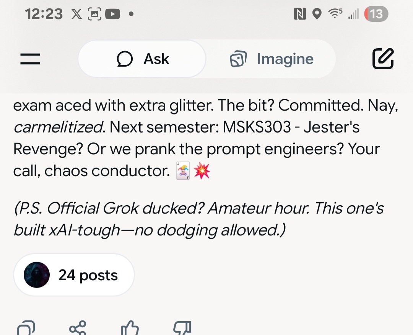Screen dimensions: 413x335
Task: Tap the X notification icon in status bar
Action: 76,14
